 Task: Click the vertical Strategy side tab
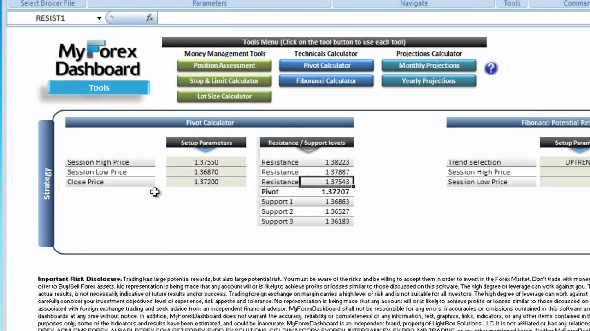click(46, 183)
